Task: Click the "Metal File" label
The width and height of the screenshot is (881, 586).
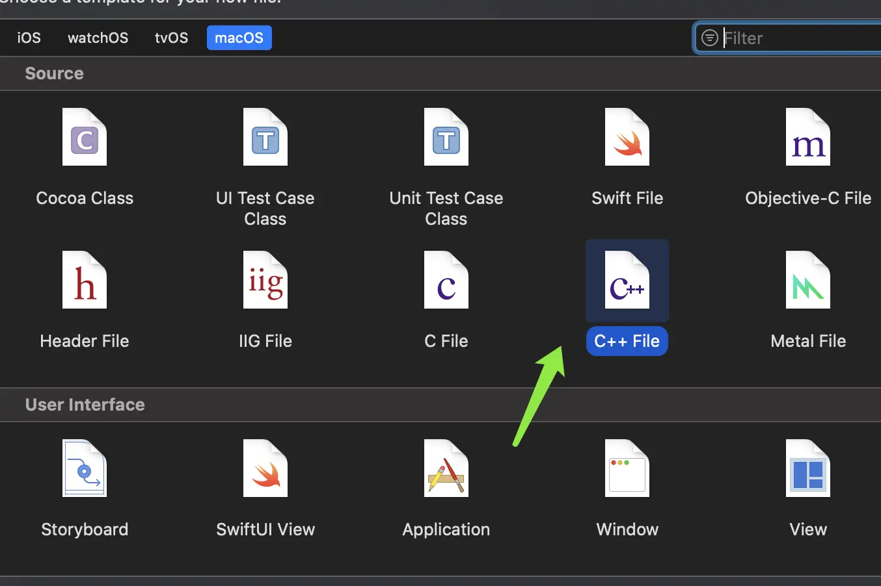Action: coord(808,341)
